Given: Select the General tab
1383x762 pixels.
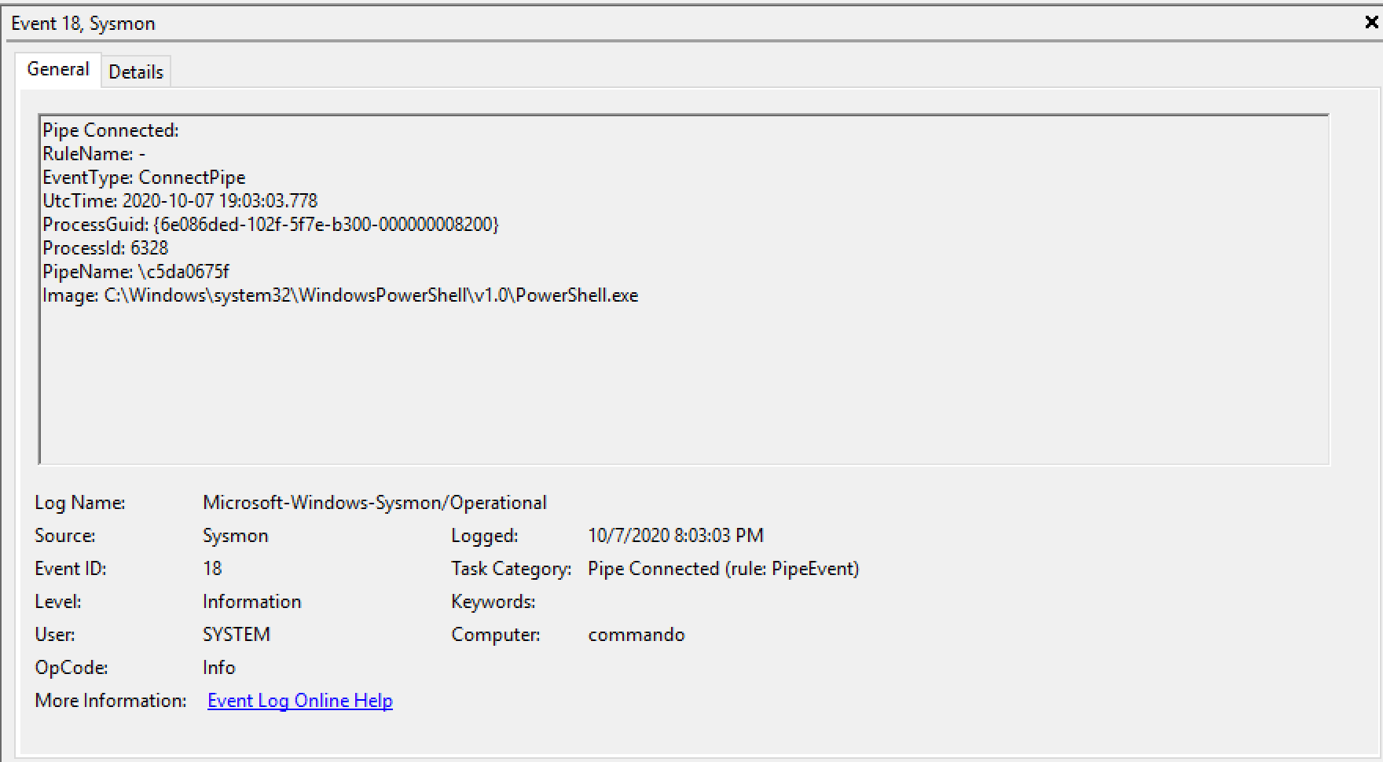Looking at the screenshot, I should [58, 69].
